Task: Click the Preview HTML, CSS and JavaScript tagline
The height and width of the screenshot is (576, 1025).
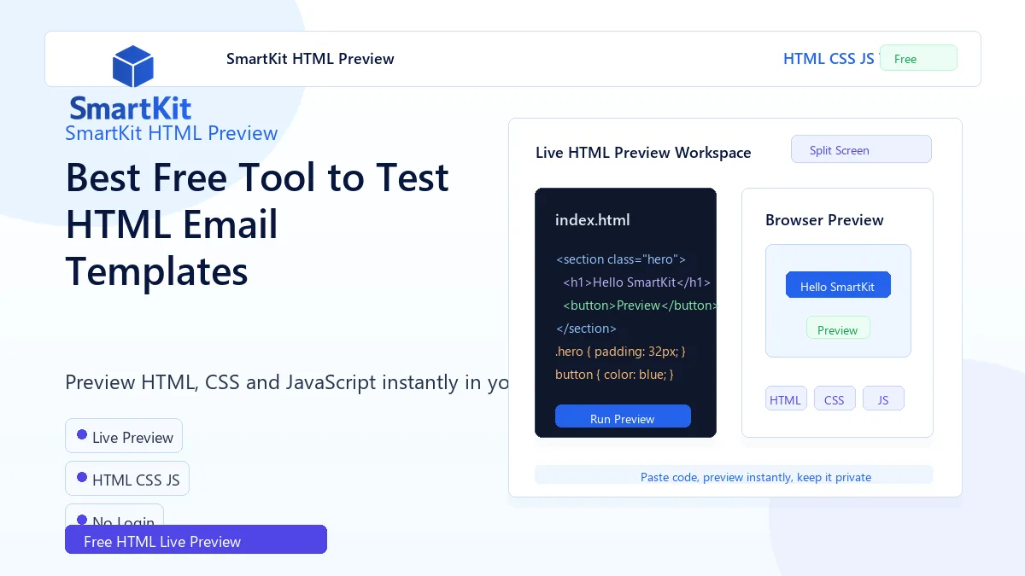Action: (x=287, y=381)
